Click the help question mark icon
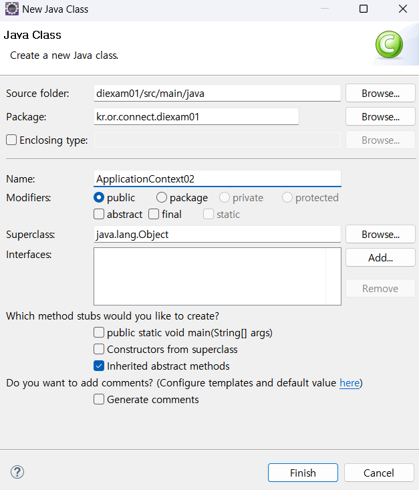 click(17, 472)
